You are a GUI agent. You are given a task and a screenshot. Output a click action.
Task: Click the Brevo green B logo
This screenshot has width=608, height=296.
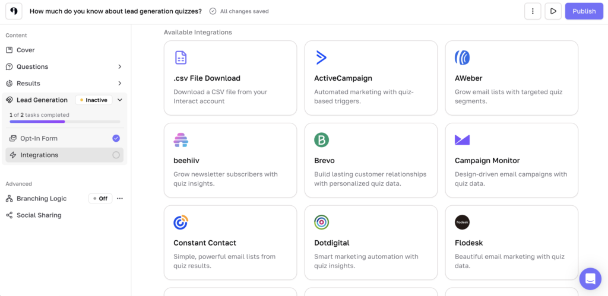pyautogui.click(x=321, y=140)
